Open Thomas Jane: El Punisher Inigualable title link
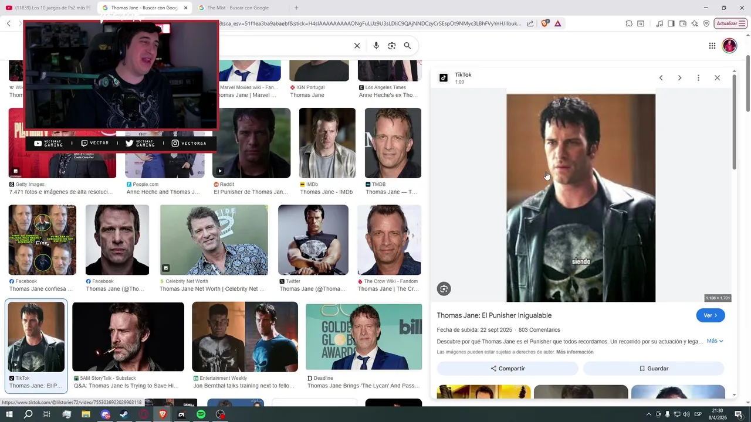This screenshot has height=422, width=751. [x=494, y=315]
